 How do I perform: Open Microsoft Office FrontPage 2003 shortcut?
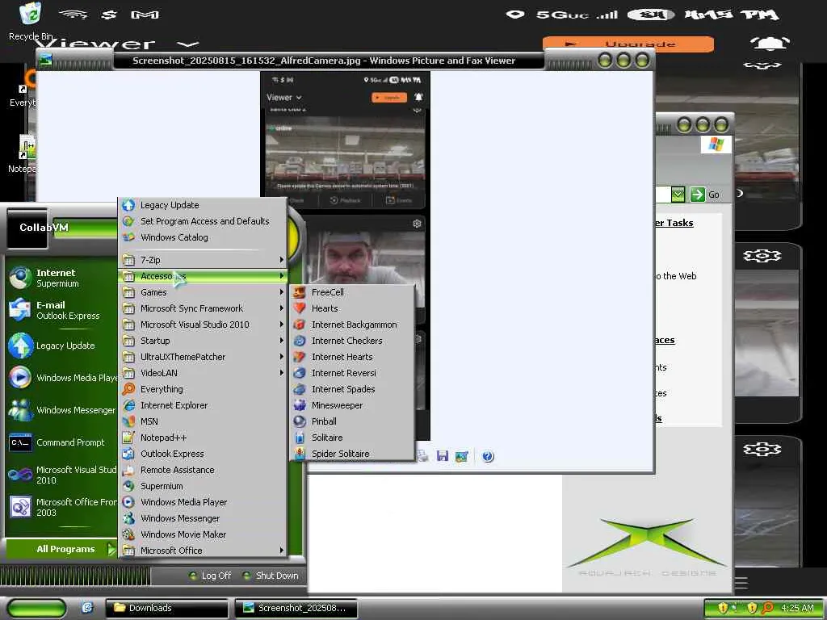(62, 507)
